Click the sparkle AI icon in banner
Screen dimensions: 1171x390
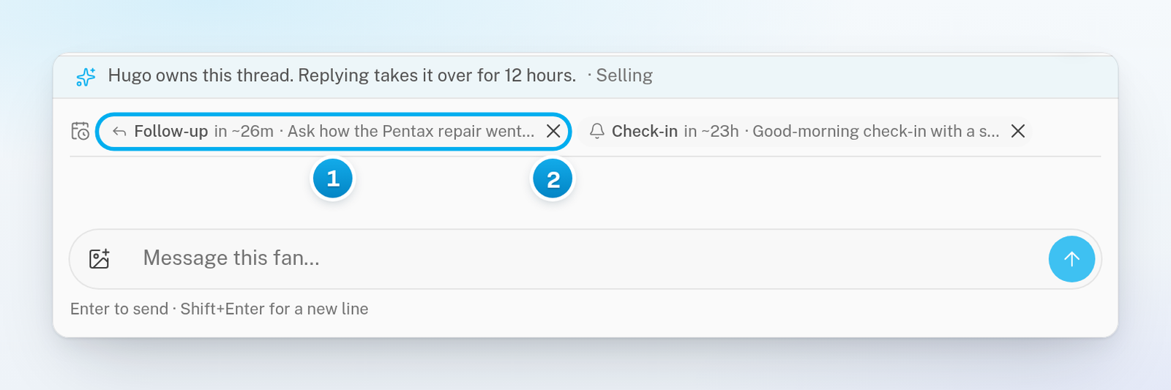[86, 76]
